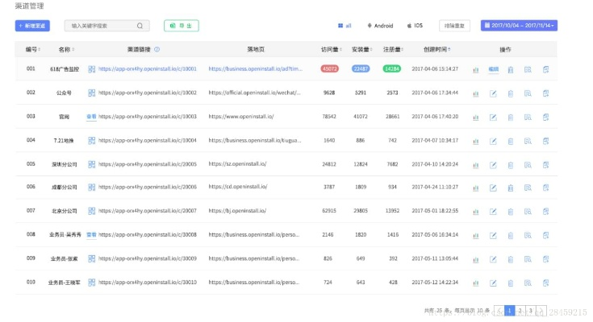
Task: Click the red 45072 visits badge
Action: coord(329,69)
